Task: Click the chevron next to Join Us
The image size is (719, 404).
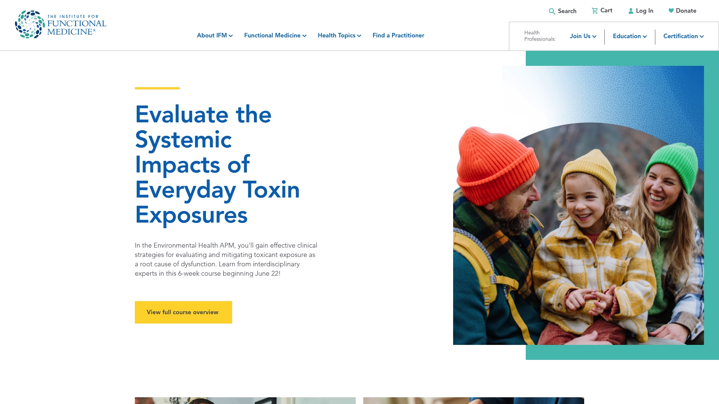Action: tap(594, 37)
